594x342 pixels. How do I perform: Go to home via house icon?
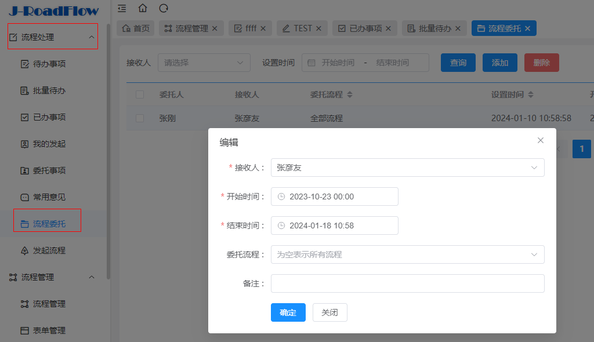[143, 8]
